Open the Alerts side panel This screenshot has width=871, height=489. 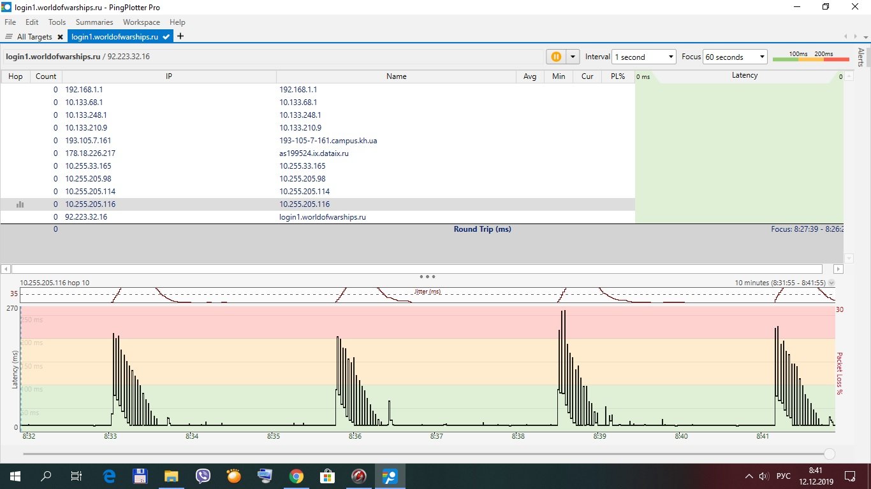pos(861,57)
